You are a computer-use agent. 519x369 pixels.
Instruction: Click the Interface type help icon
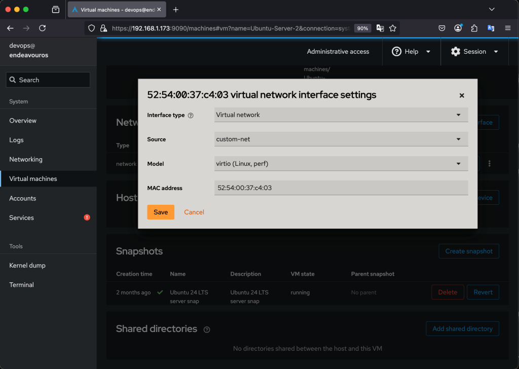click(191, 116)
